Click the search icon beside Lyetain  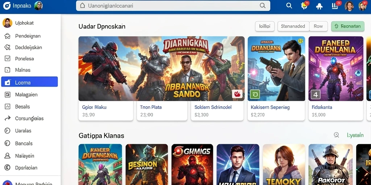tap(336, 135)
